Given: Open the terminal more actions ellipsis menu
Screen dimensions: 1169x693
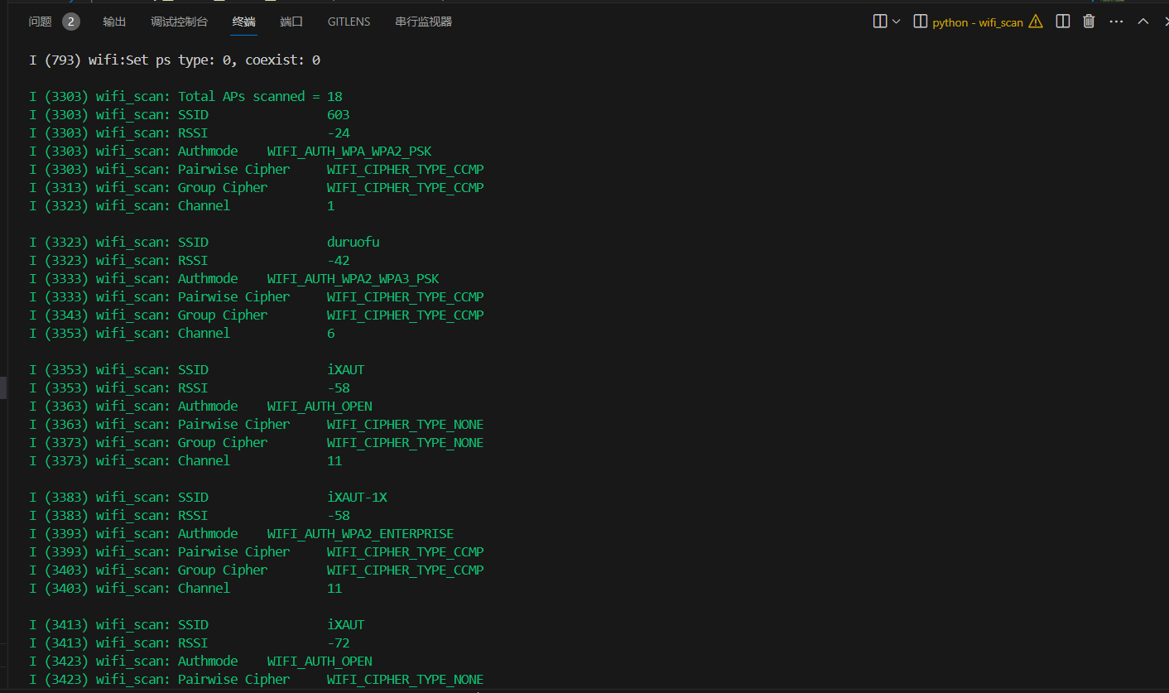Looking at the screenshot, I should pos(1116,22).
